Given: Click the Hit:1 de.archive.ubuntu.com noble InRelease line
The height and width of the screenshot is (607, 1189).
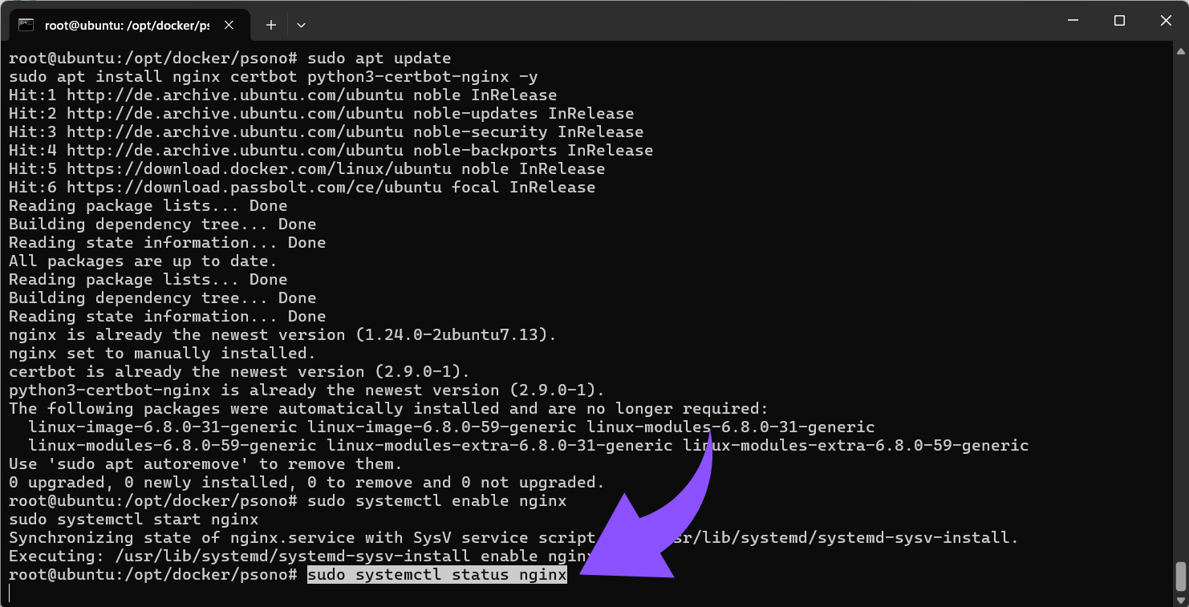Looking at the screenshot, I should (283, 95).
